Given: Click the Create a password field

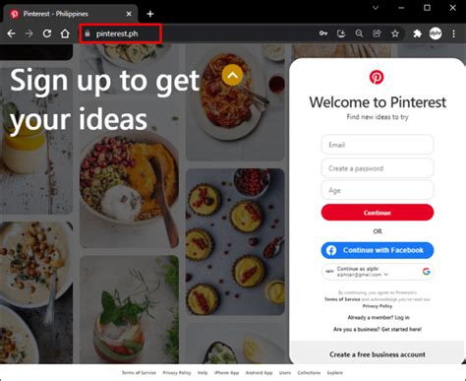Looking at the screenshot, I should point(378,168).
